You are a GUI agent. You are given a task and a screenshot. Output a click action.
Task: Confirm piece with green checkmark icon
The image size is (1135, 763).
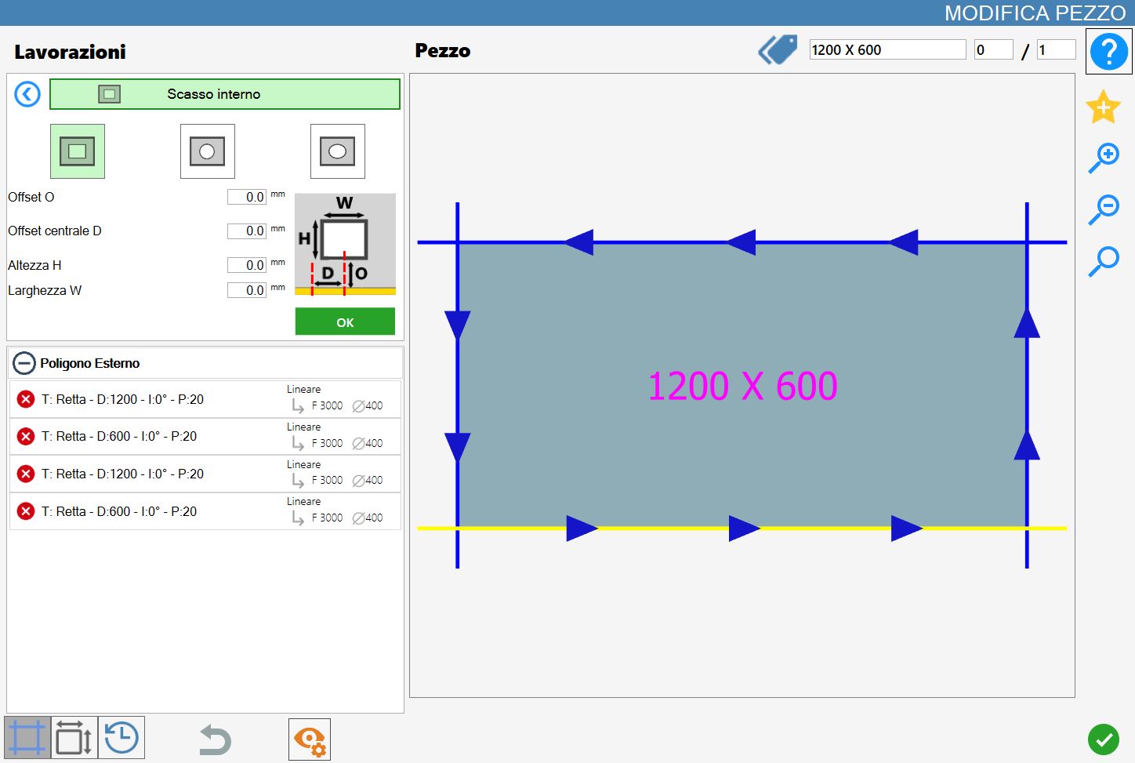[x=1104, y=739]
